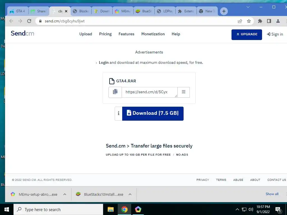Click the volume speaker tray icon
Screen dimensions: 287x215
[x=251, y=209]
